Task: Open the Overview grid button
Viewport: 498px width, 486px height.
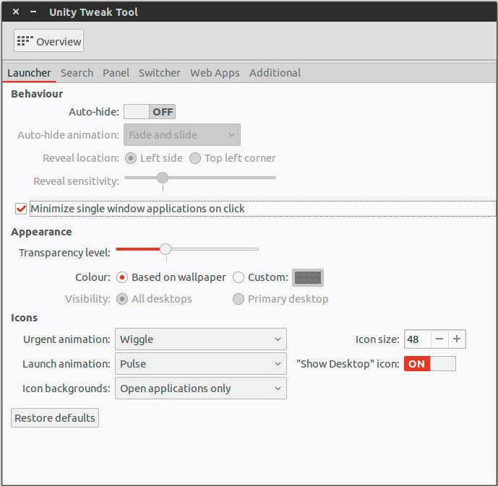Action: 48,41
